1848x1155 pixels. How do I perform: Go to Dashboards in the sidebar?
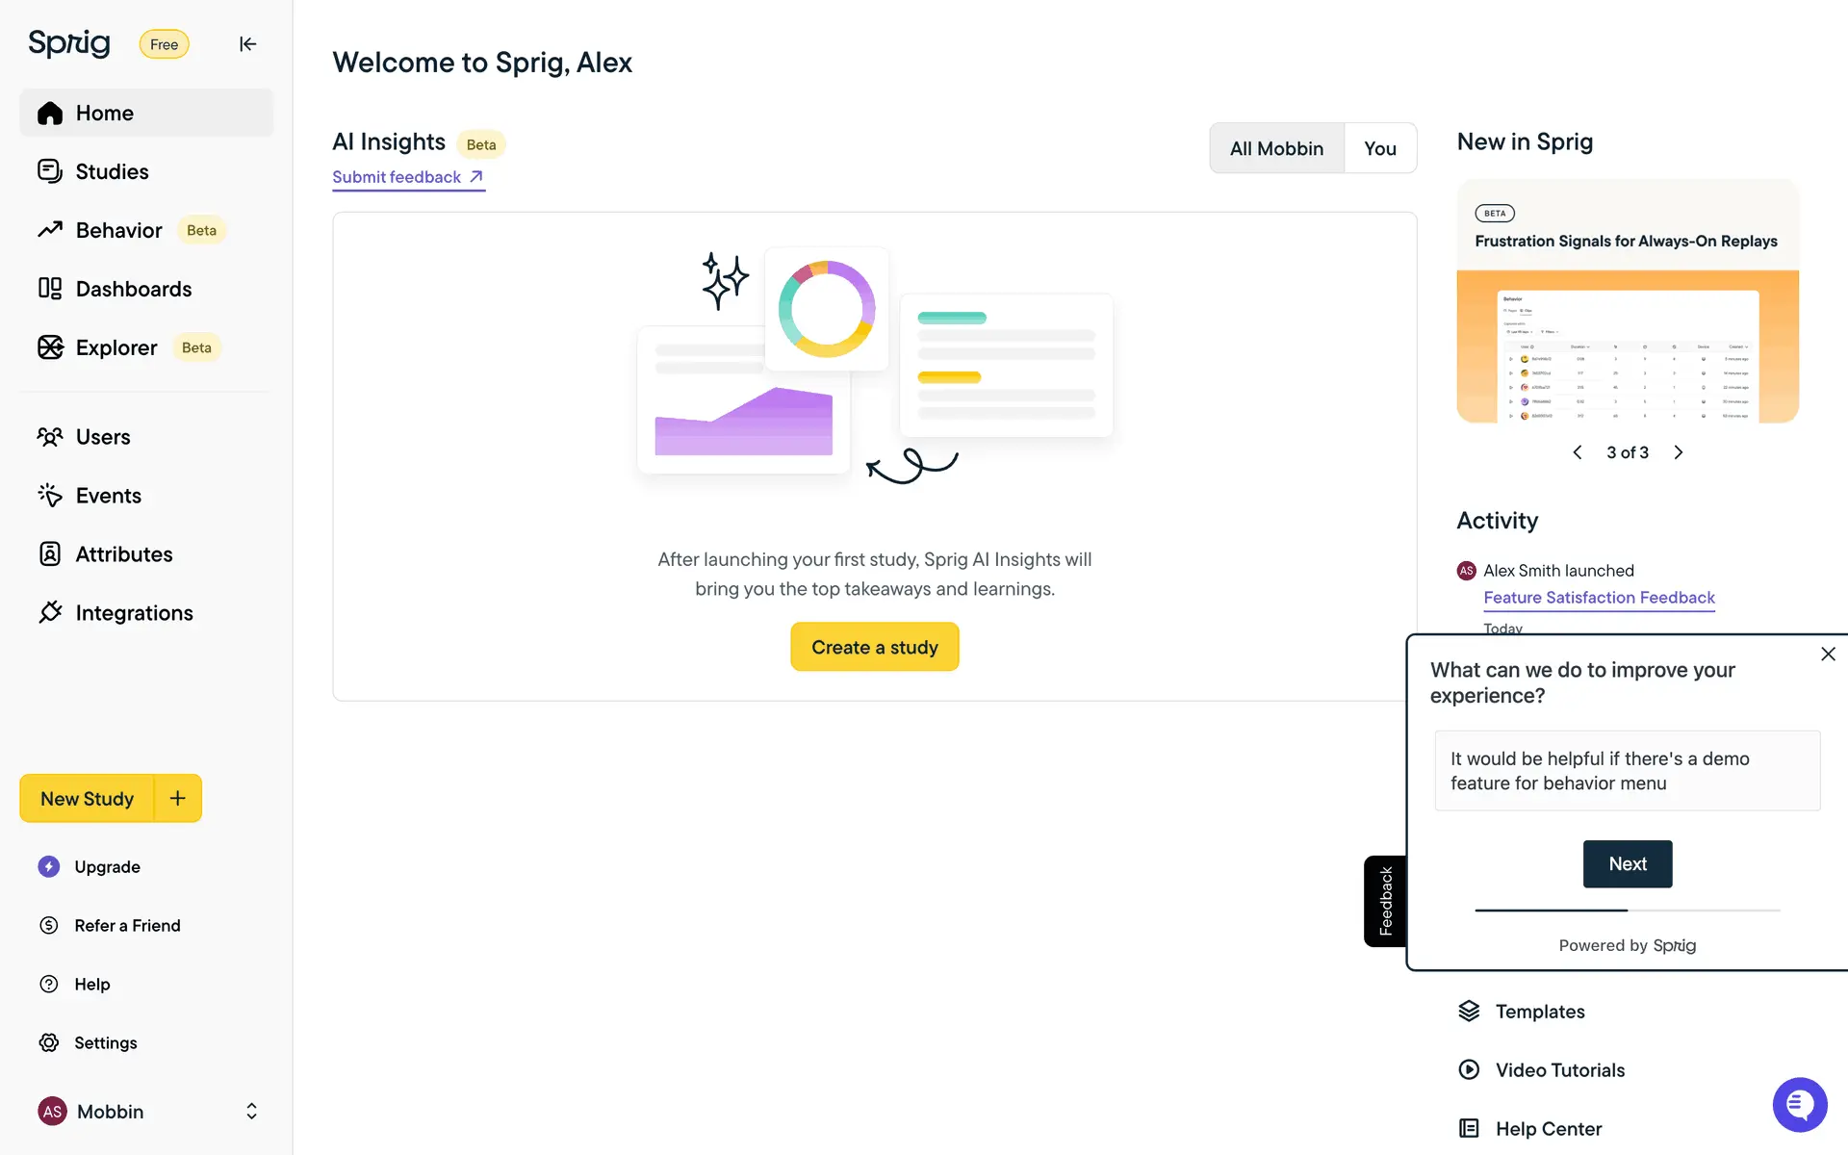[x=133, y=289]
